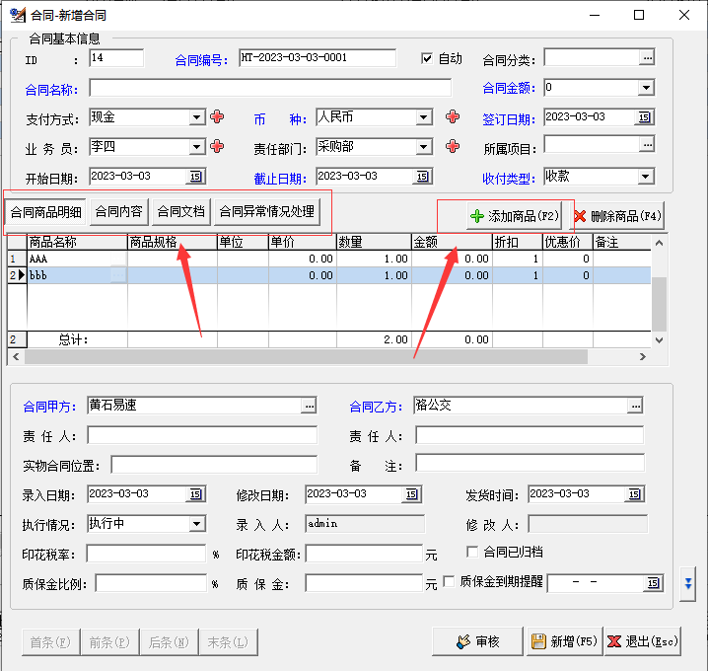Open calendar for 签订日期
The image size is (708, 671).
click(x=644, y=117)
